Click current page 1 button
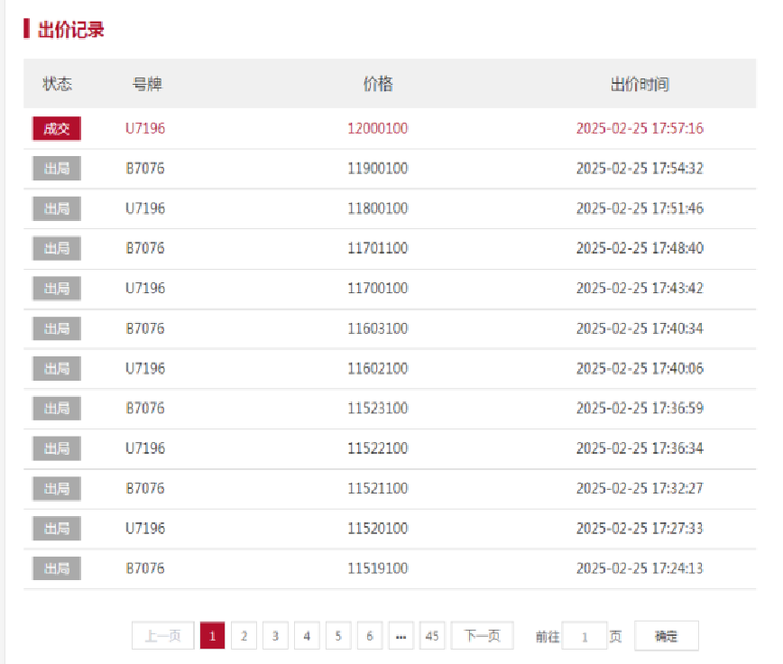Screen dimensions: 783x664 (x=212, y=636)
